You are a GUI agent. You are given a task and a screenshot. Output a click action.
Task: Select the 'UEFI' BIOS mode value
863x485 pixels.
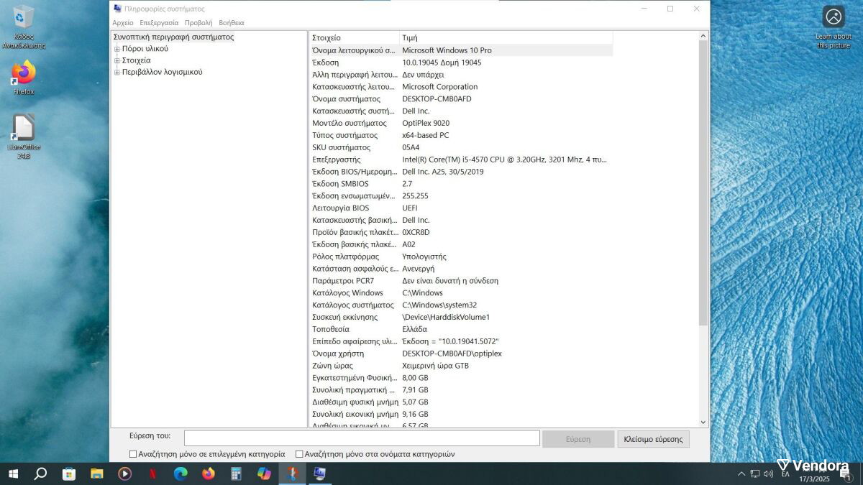point(410,208)
